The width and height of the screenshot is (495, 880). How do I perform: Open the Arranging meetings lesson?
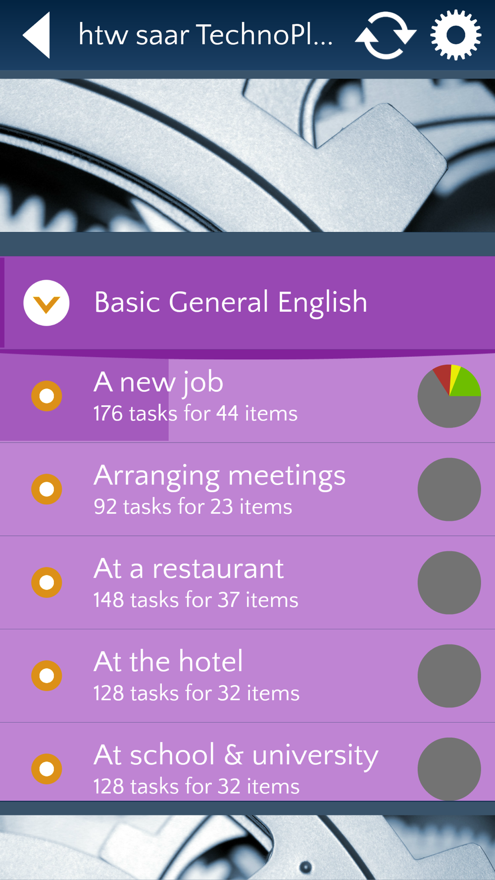247,489
